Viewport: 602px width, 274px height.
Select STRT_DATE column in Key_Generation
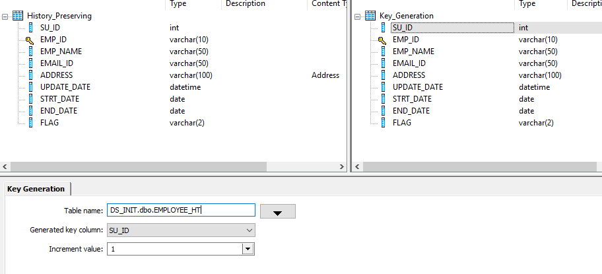412,99
